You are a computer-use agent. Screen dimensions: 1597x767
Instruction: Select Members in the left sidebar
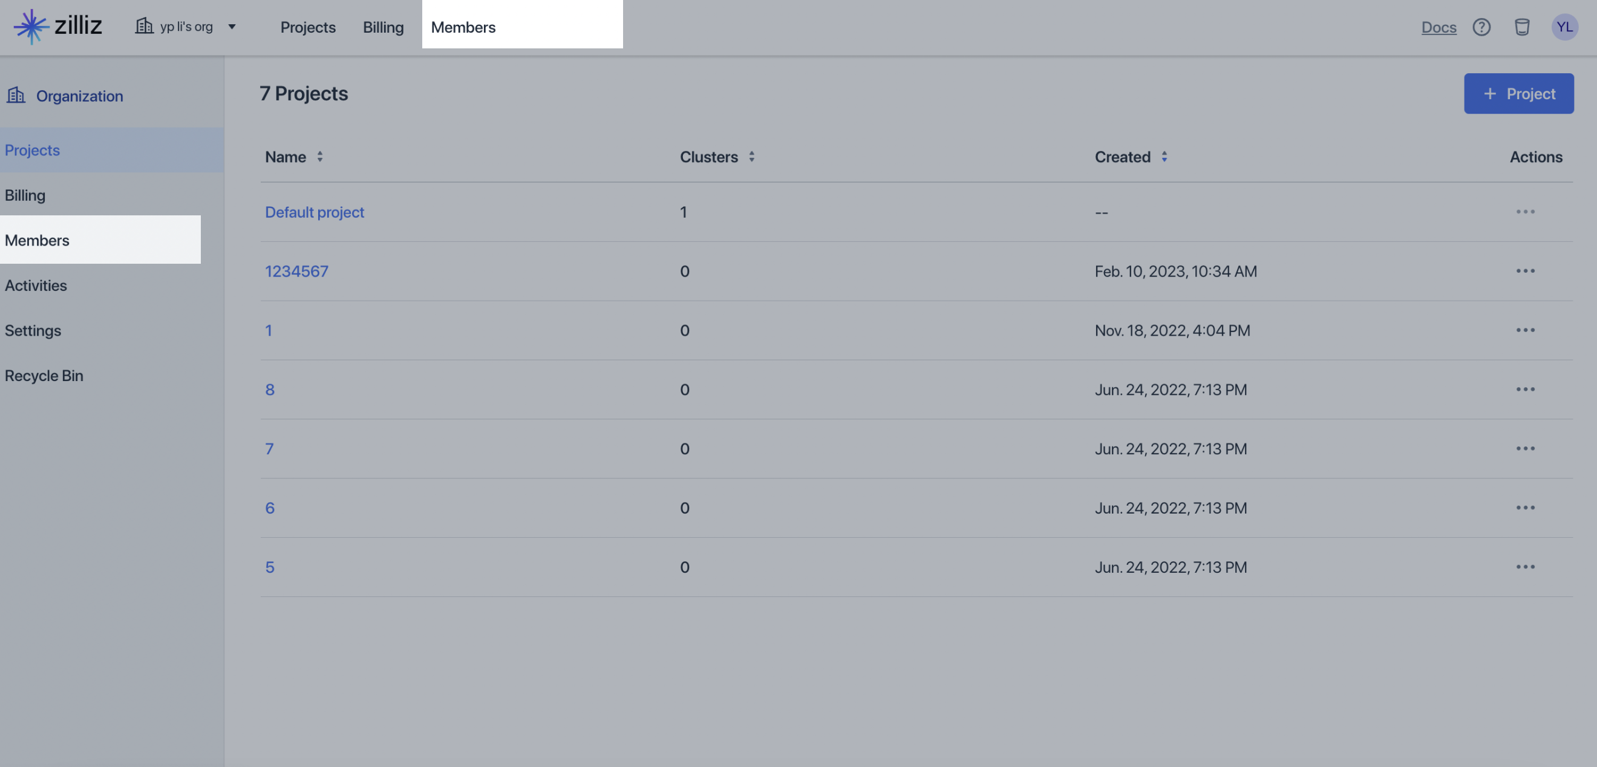100,240
